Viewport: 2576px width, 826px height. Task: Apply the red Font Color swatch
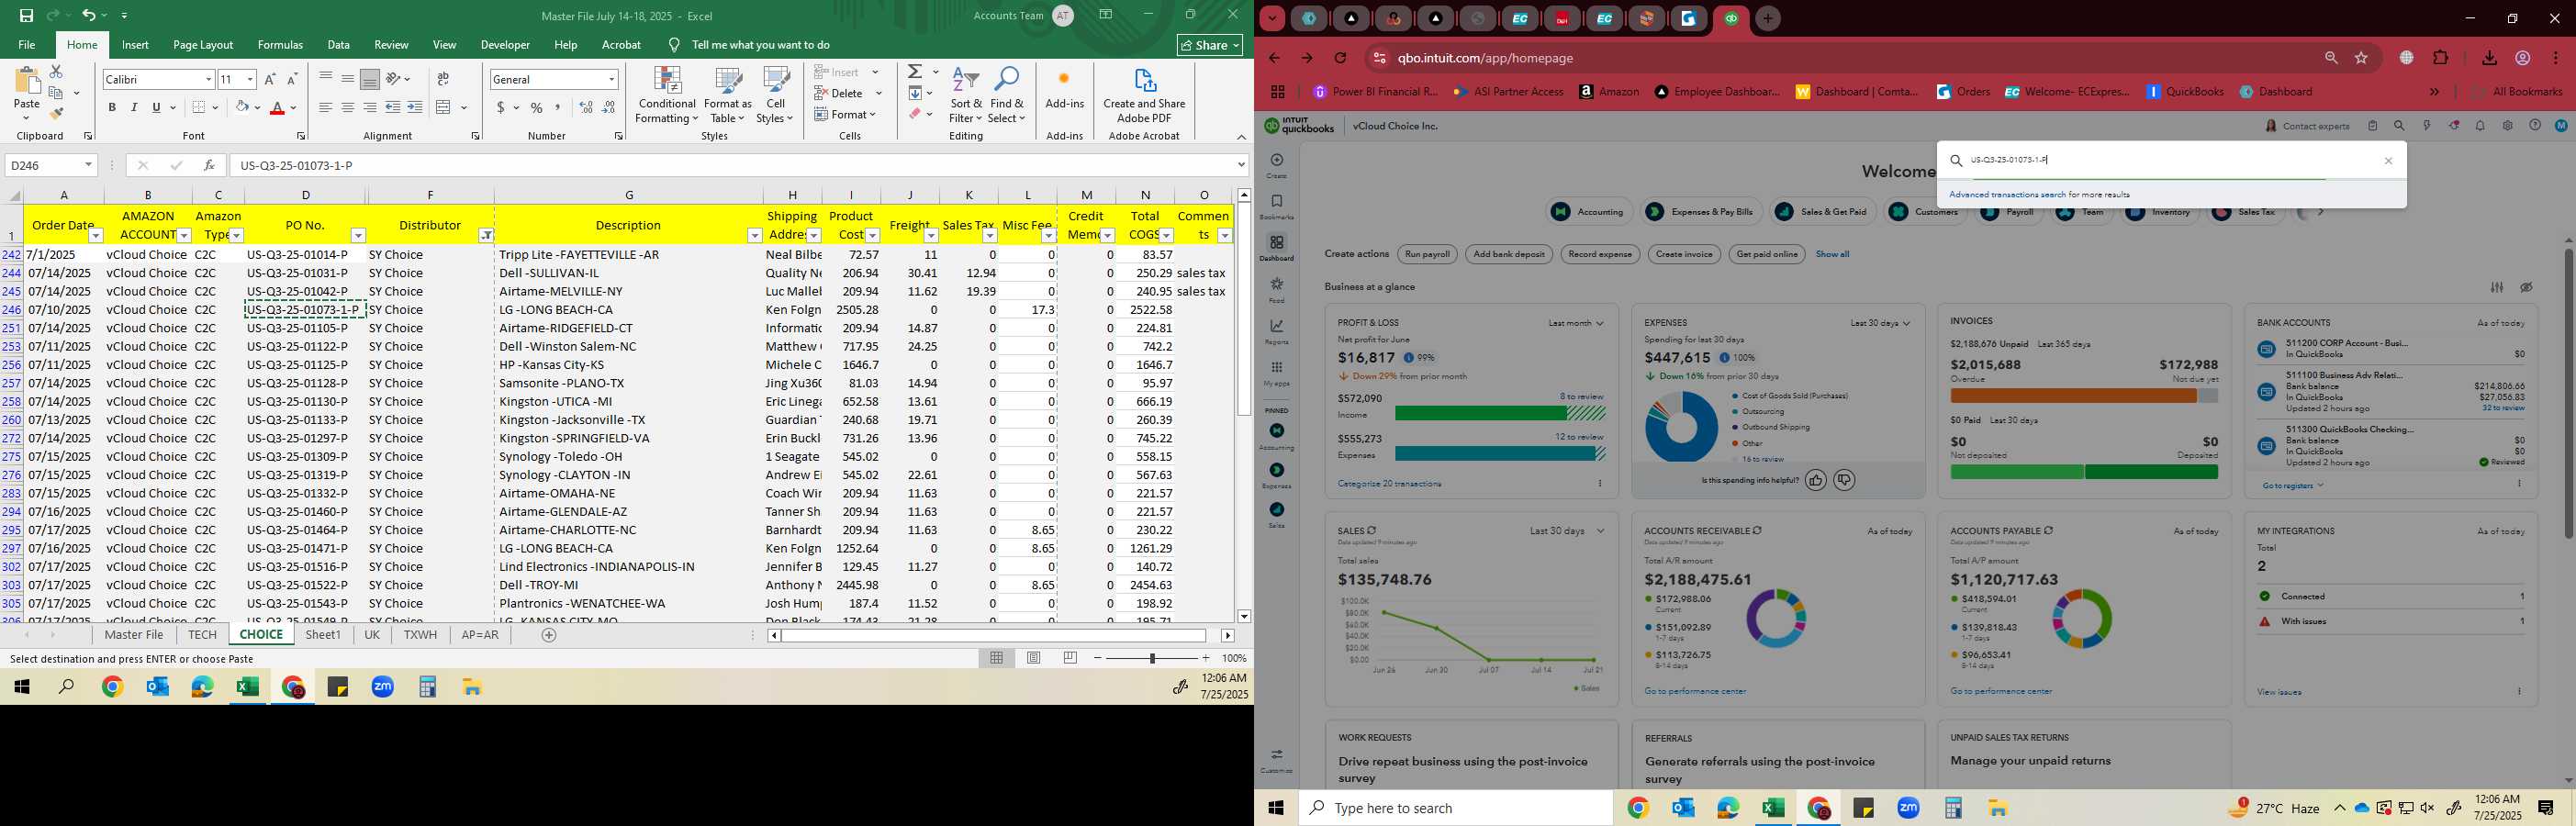pos(278,107)
